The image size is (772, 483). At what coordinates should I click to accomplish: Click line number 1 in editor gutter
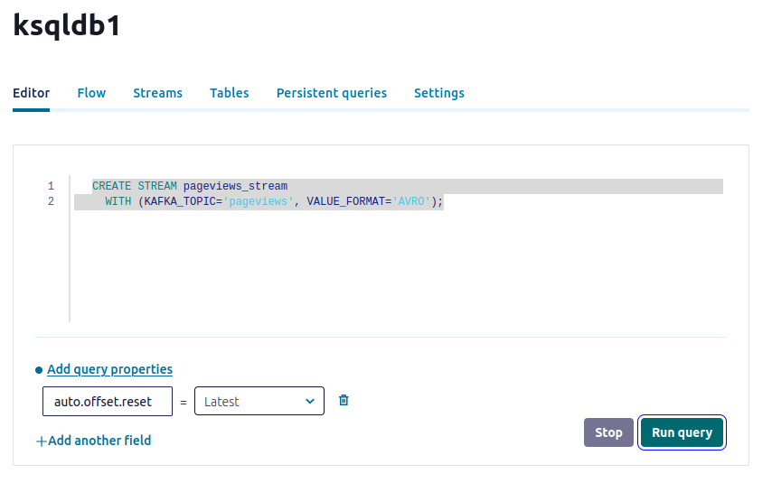(x=51, y=186)
